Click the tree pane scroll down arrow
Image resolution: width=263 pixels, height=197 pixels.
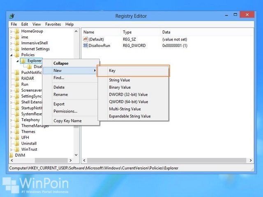[x=76, y=155]
